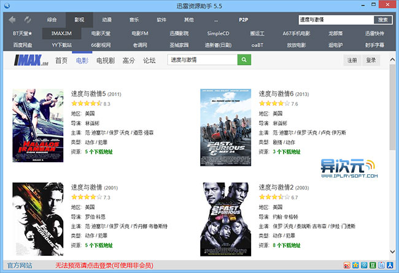Image resolution: width=399 pixels, height=273 pixels.
Task: Click the IMAX.im page search box
Action: pos(203,59)
